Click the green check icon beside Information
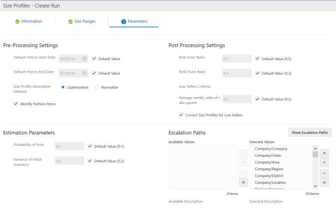Viewport: 336px width, 208px height. coord(17,21)
